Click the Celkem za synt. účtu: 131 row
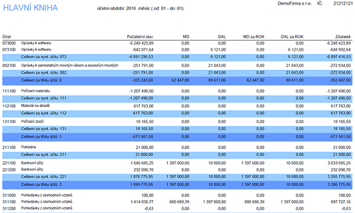Image resolution: width=355 pixels, height=213 pixels. pos(177,129)
